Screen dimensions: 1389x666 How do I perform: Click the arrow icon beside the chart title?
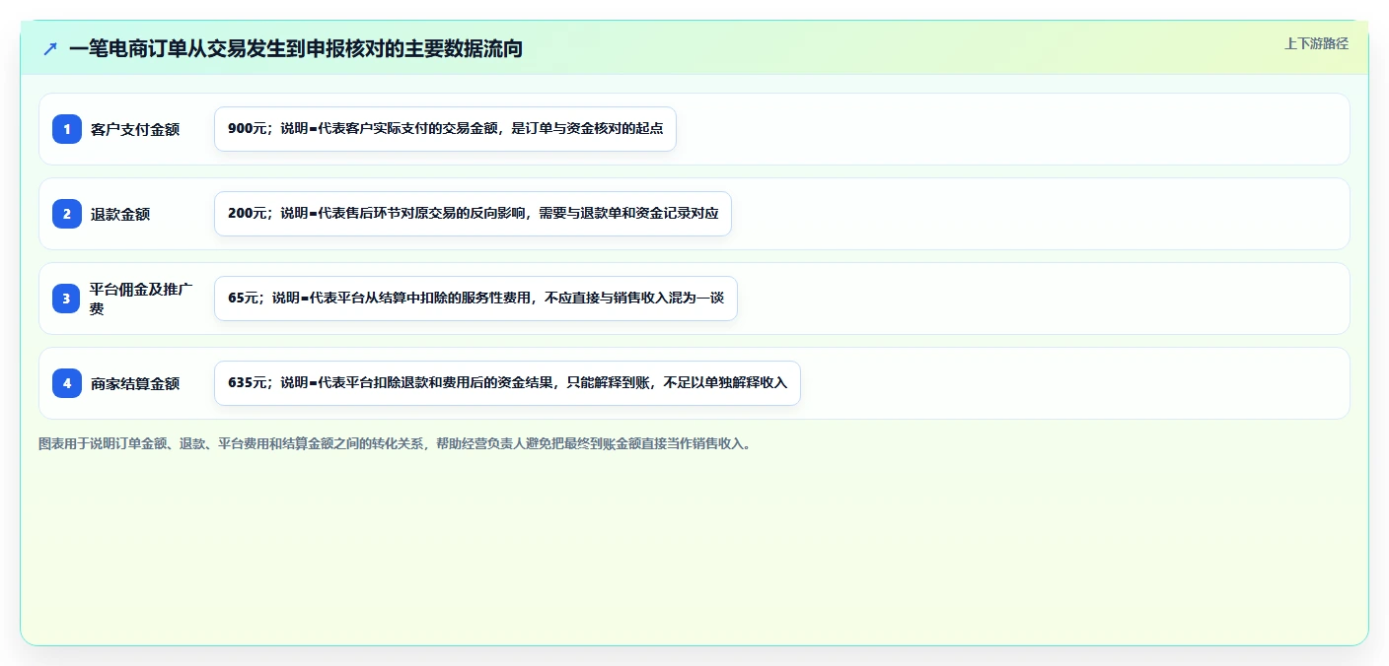pyautogui.click(x=50, y=49)
